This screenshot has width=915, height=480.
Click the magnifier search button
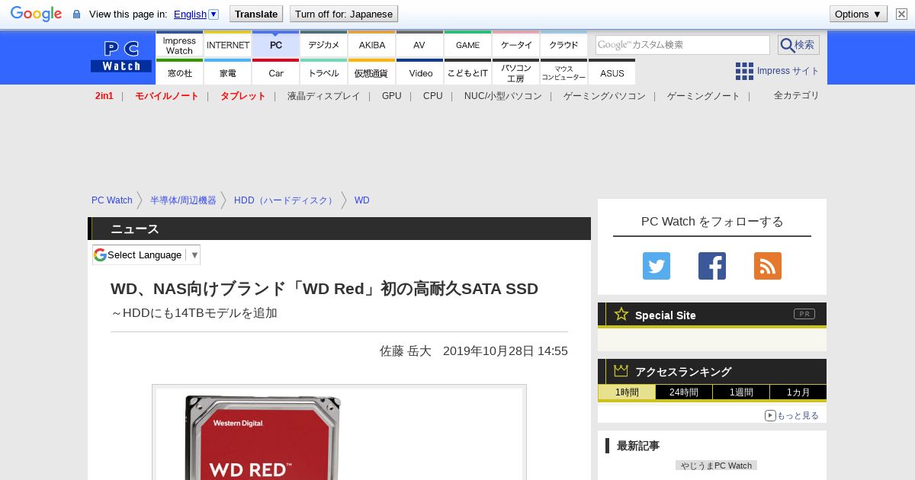click(x=798, y=45)
